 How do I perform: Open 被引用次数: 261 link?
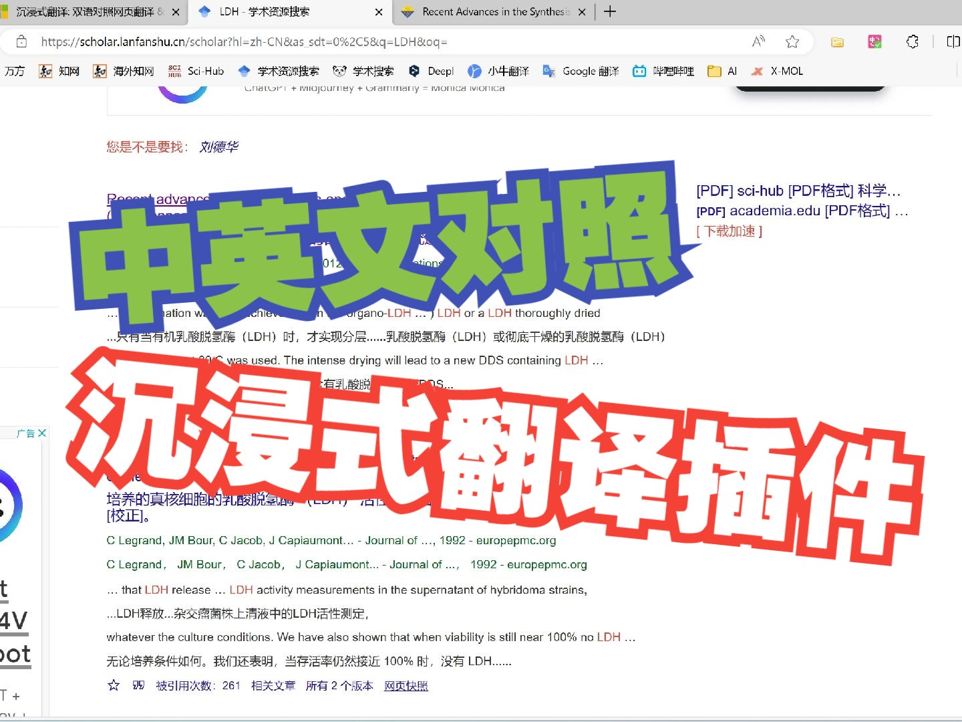point(198,685)
